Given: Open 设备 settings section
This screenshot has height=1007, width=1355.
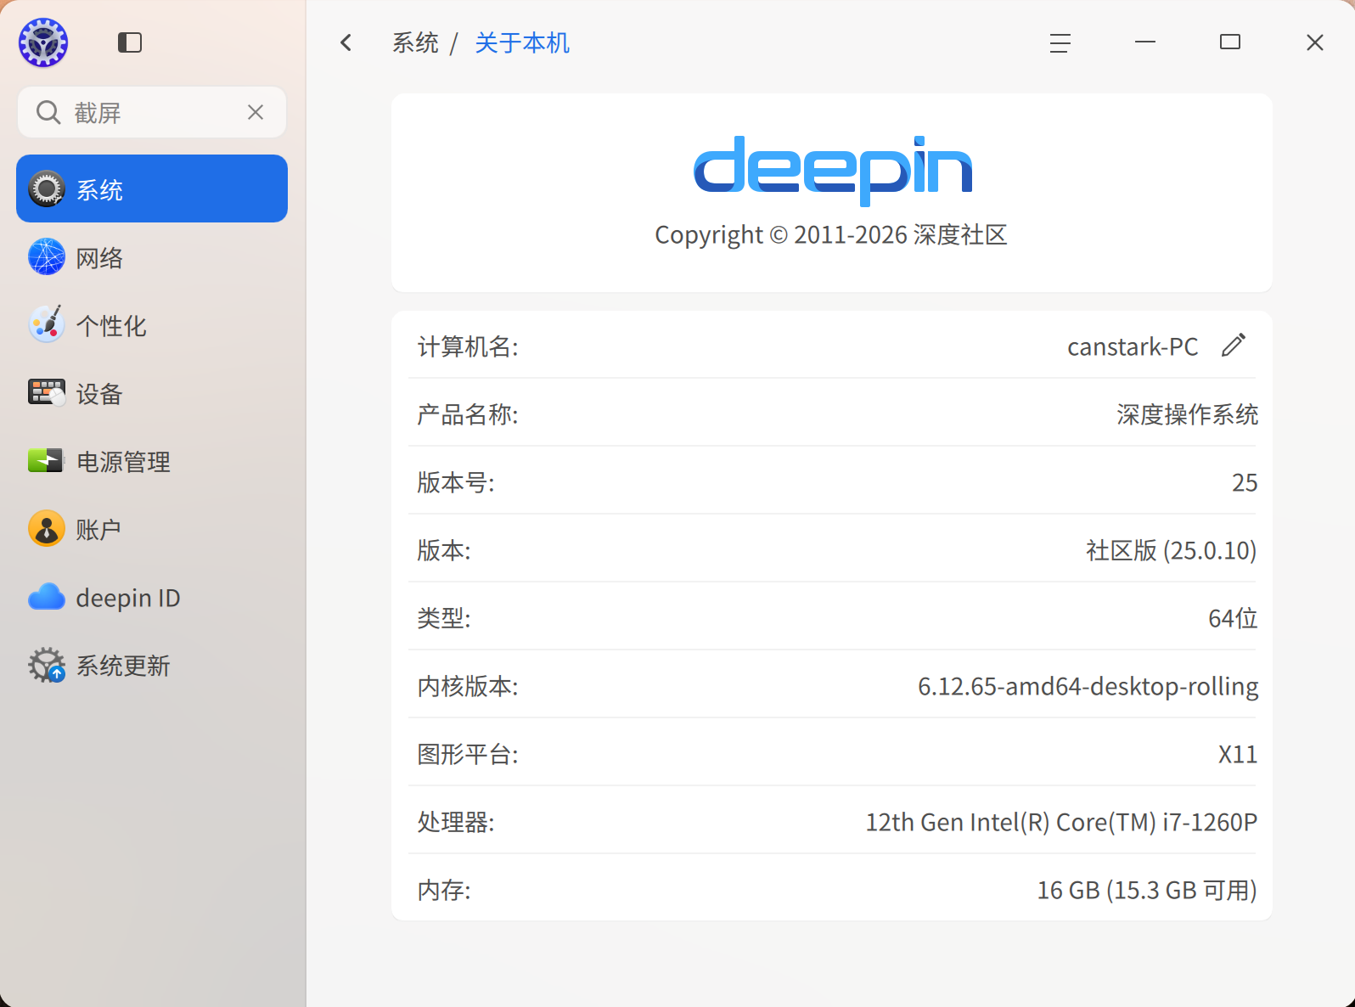Looking at the screenshot, I should coord(152,392).
